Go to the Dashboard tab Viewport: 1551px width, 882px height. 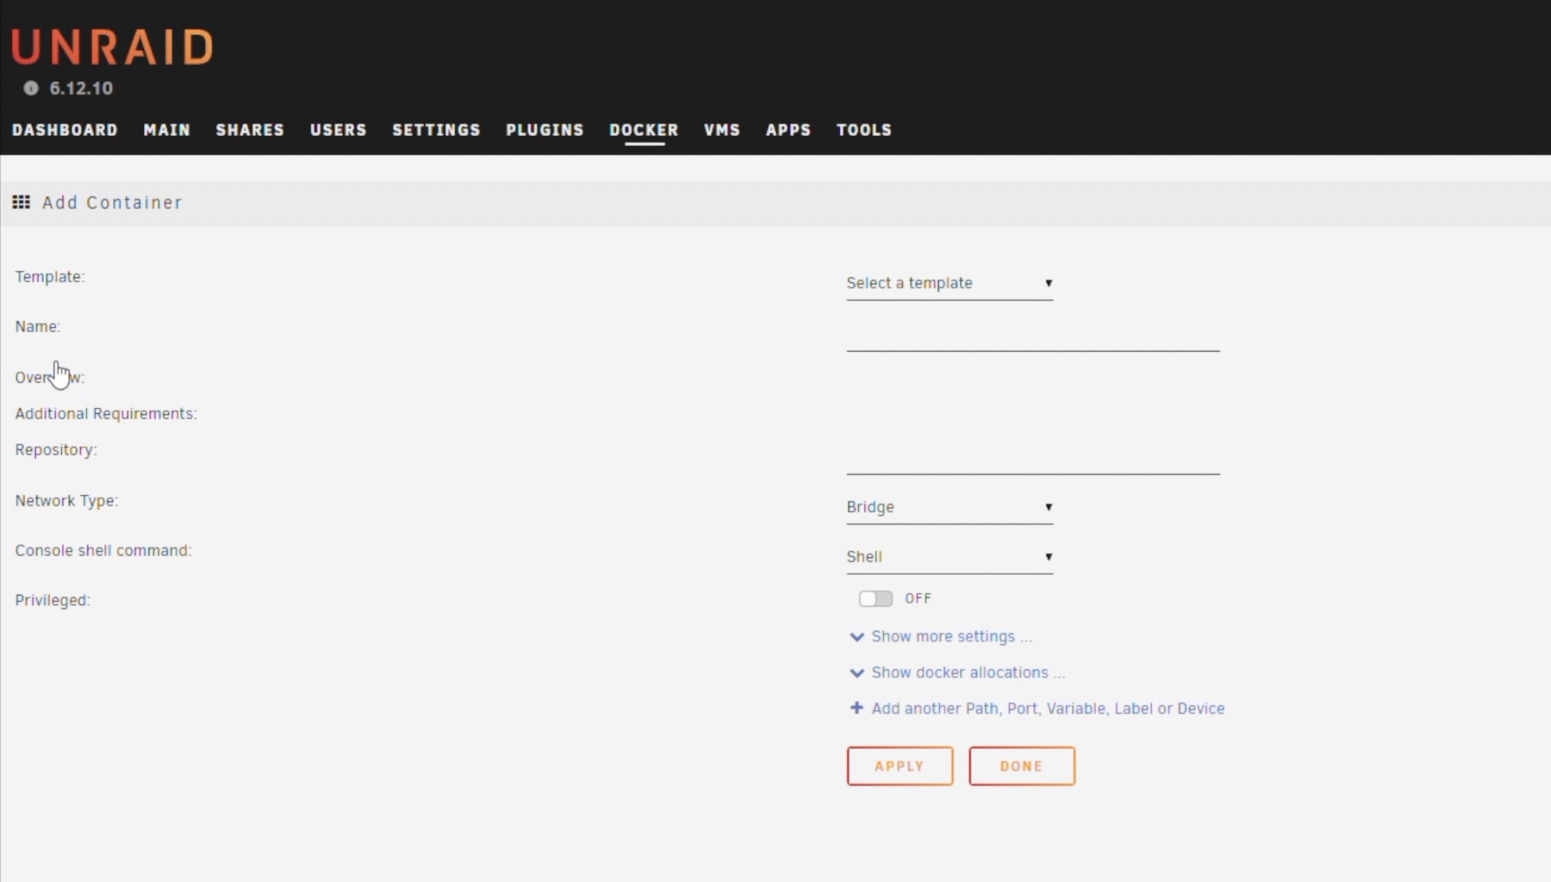point(65,130)
